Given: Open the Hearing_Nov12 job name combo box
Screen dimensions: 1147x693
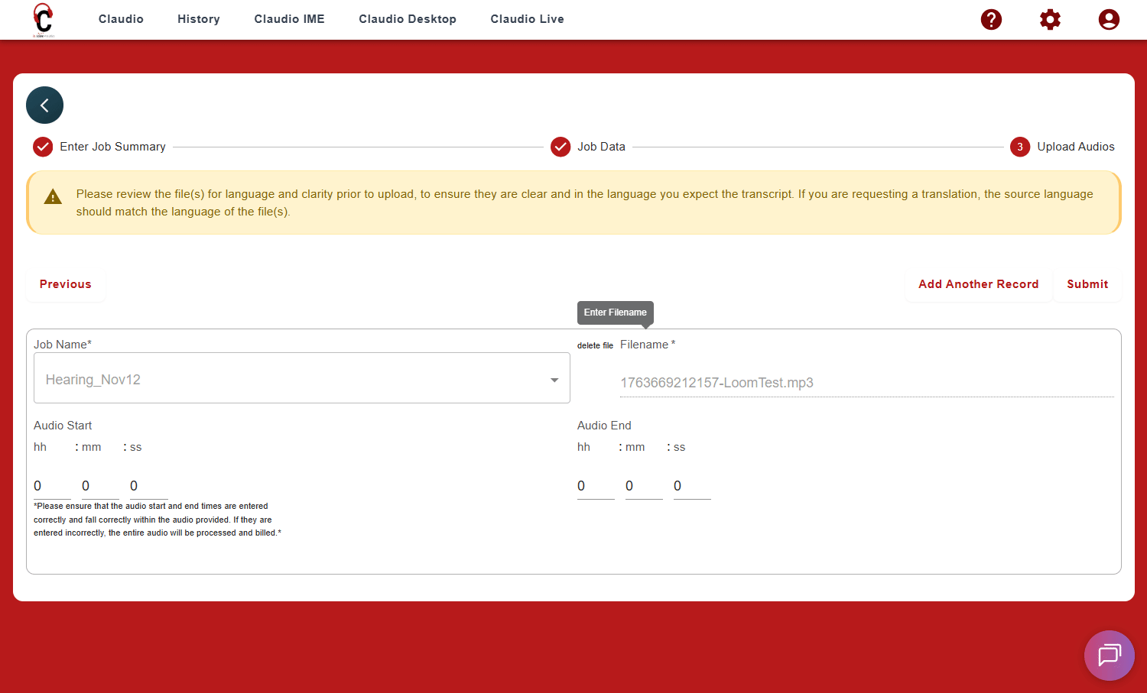Looking at the screenshot, I should pyautogui.click(x=291, y=380).
